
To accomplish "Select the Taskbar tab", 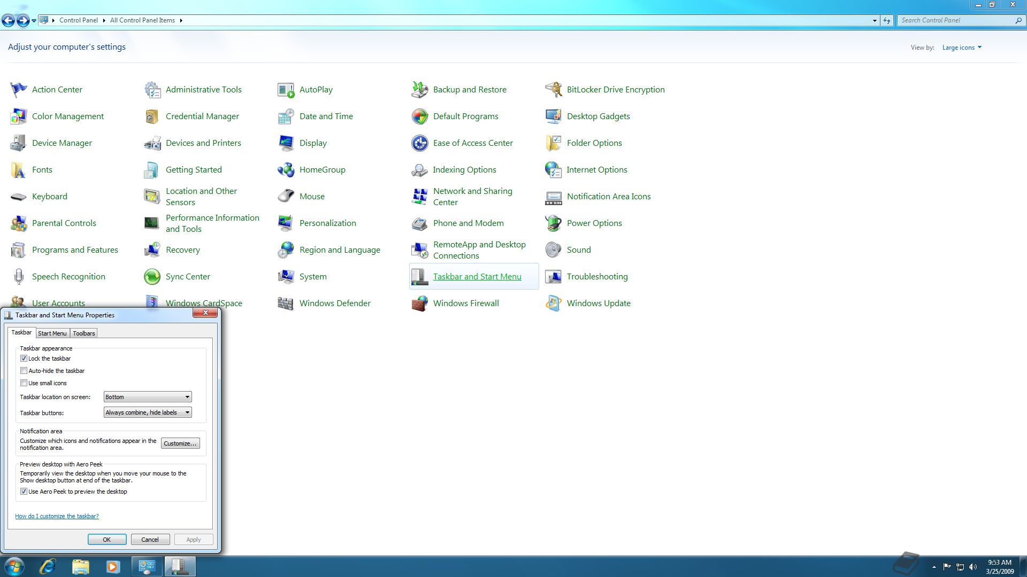I will click(x=22, y=332).
